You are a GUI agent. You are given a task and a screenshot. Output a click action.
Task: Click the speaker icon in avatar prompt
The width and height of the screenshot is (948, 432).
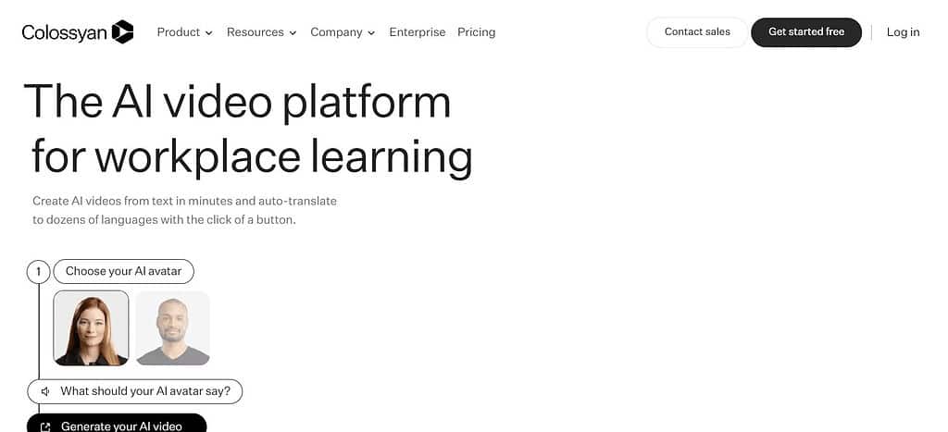tap(45, 391)
